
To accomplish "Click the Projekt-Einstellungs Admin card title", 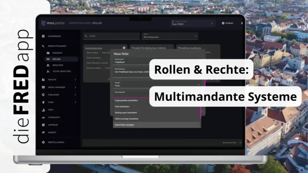I will (149, 48).
